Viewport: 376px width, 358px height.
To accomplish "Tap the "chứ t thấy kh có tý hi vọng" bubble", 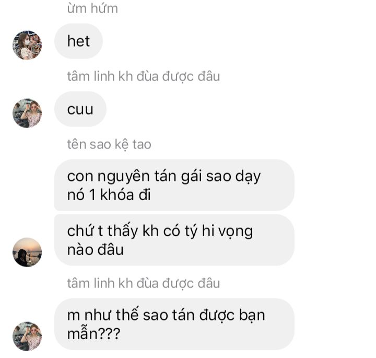I will [x=174, y=240].
